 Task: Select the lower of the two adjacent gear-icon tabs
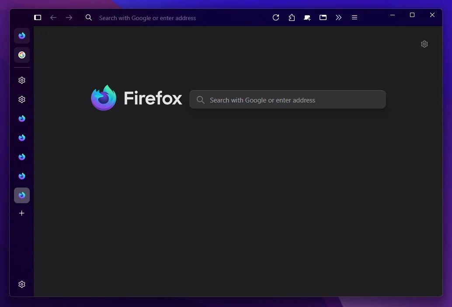tap(22, 99)
